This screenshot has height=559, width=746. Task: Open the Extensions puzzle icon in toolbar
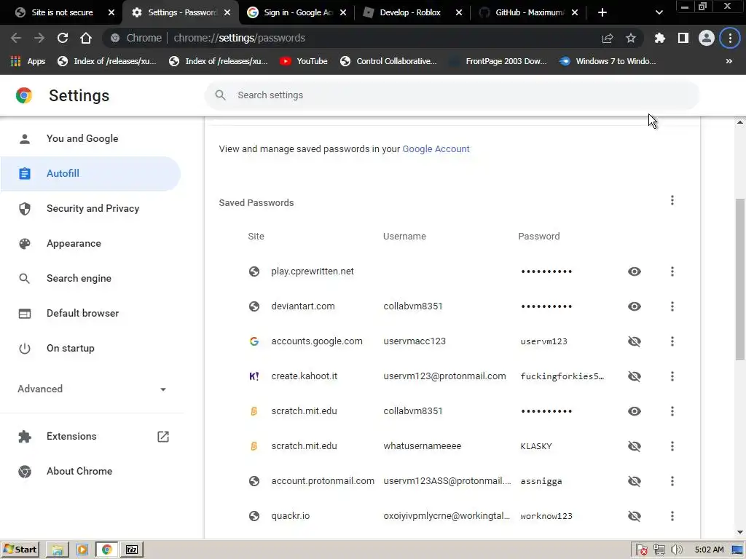coord(660,38)
